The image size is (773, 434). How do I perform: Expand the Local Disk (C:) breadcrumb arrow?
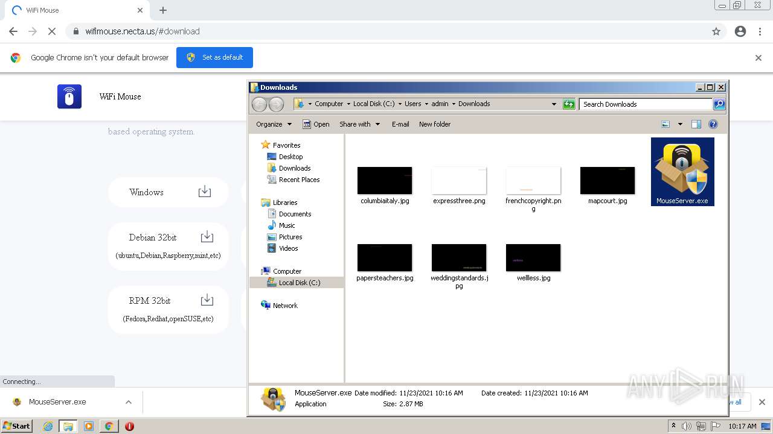pyautogui.click(x=400, y=104)
